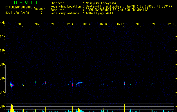Click the 0201 time marker
177x112 pixels.
click(19, 24)
